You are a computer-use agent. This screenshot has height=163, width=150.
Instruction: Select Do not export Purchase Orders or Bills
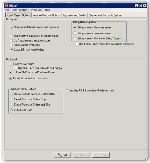click(x=11, y=94)
